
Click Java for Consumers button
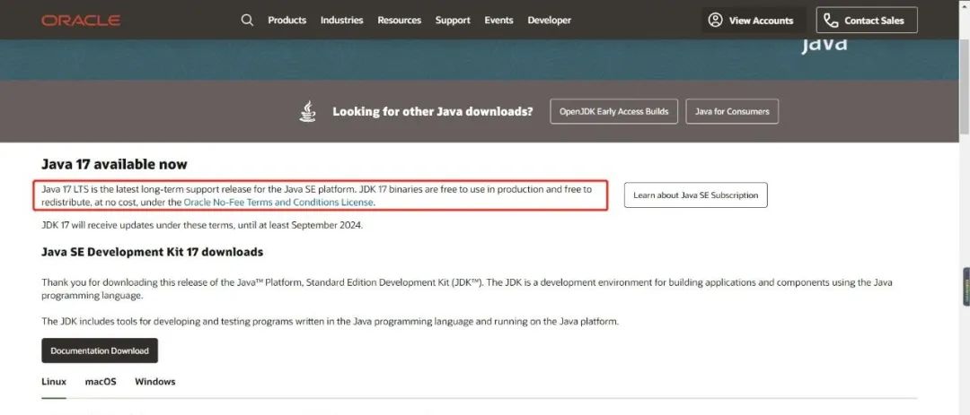click(x=732, y=112)
